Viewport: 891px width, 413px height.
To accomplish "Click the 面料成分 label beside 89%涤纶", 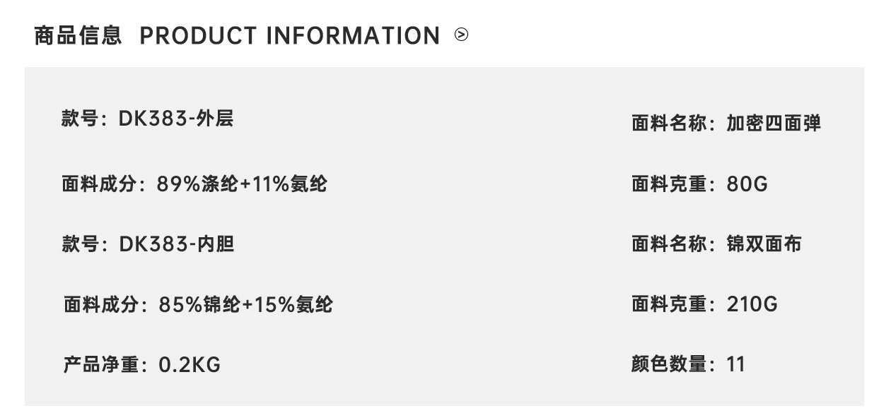I will point(100,184).
